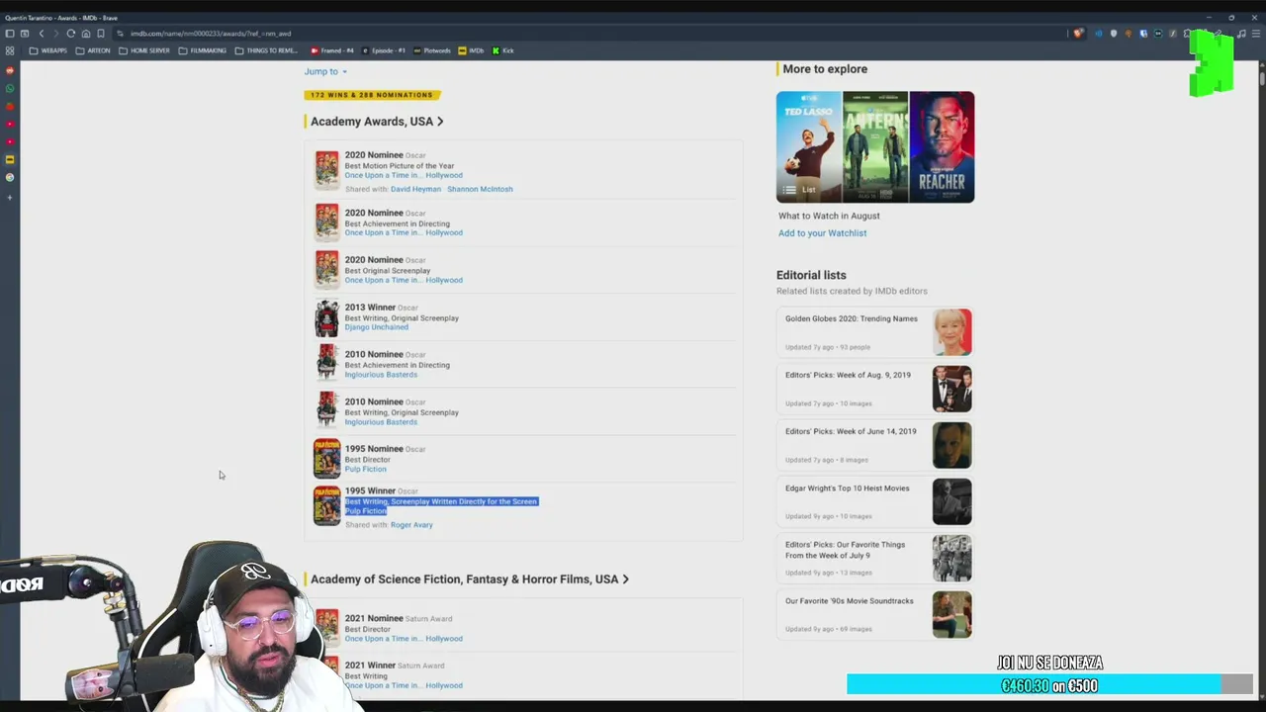Open the Episode - #1 bookmark
Screen dimensions: 1266x712
(384, 50)
